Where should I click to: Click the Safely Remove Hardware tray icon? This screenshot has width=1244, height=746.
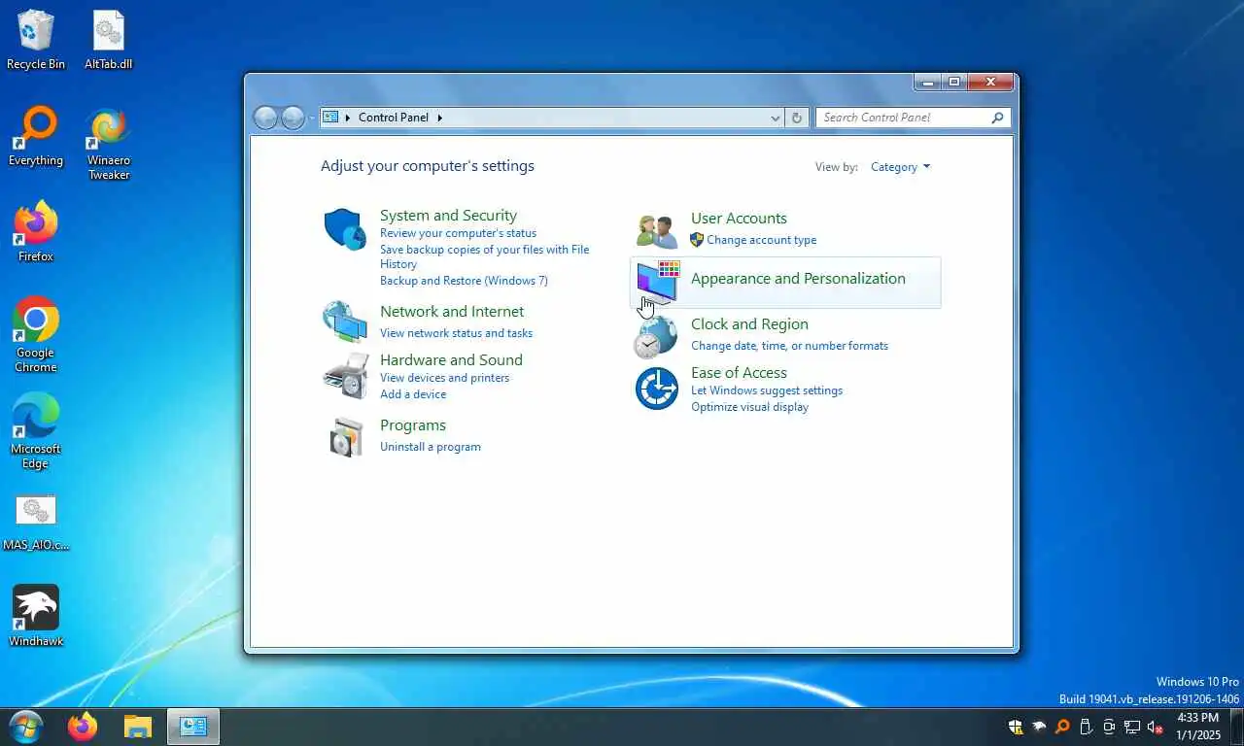click(1086, 727)
